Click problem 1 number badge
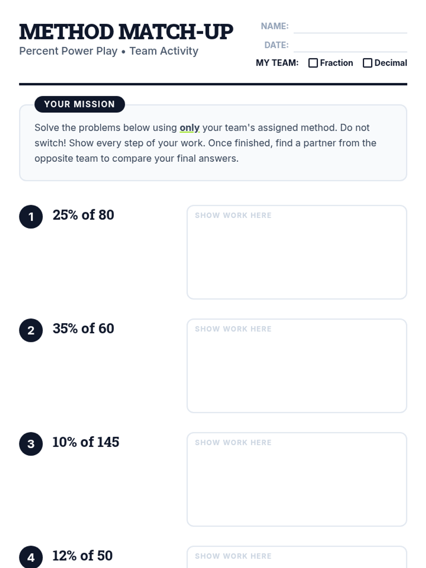426x568 pixels. pos(31,217)
